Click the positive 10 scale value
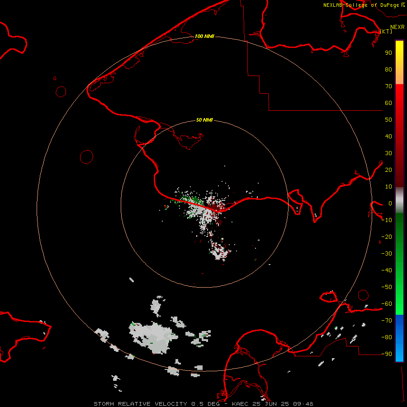Image resolution: width=407 pixels, height=407 pixels. tap(388, 187)
